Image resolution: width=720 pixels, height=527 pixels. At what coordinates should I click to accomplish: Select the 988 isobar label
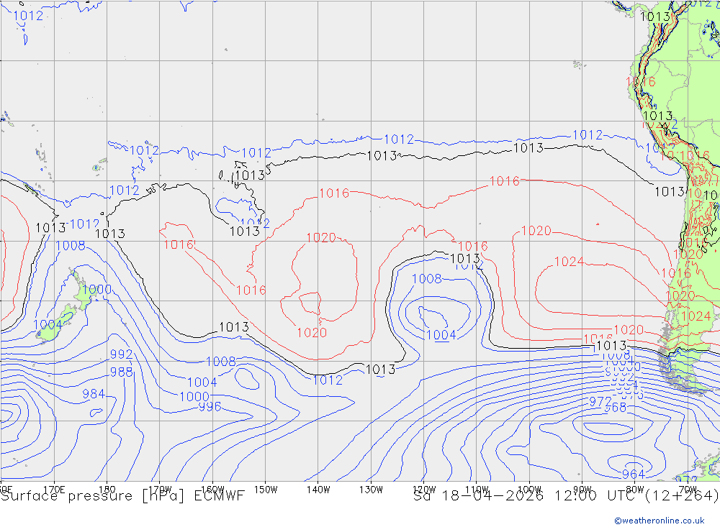coord(121,372)
